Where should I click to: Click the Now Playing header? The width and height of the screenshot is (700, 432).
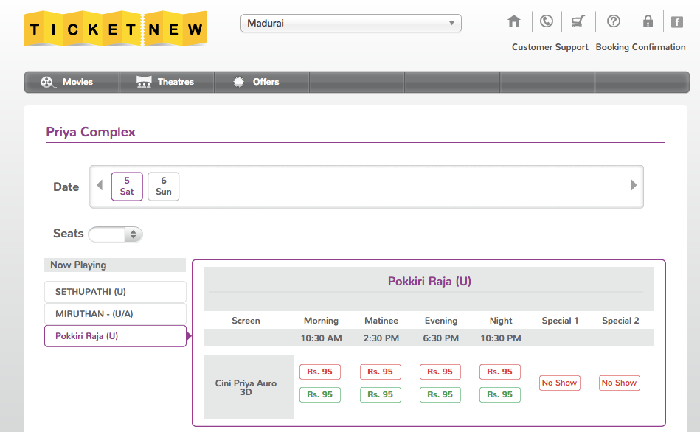tap(115, 265)
